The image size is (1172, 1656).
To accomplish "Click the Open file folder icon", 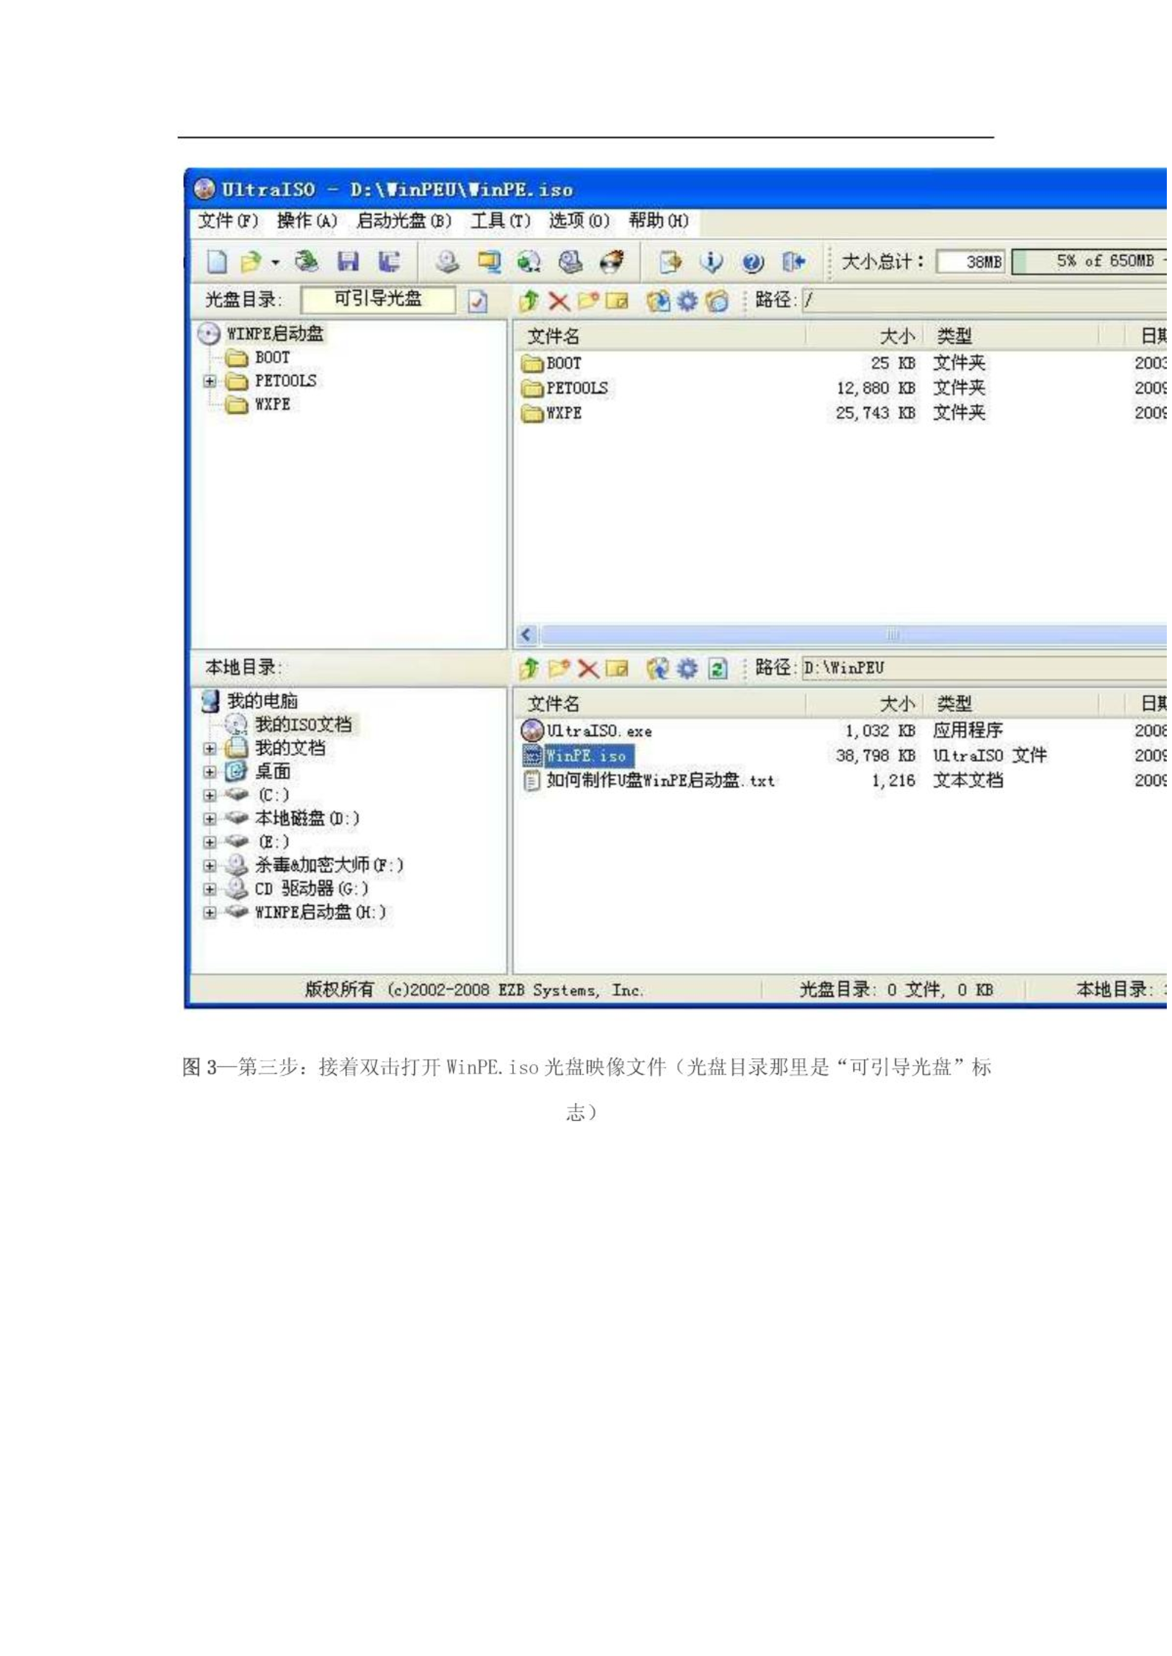I will [x=251, y=263].
